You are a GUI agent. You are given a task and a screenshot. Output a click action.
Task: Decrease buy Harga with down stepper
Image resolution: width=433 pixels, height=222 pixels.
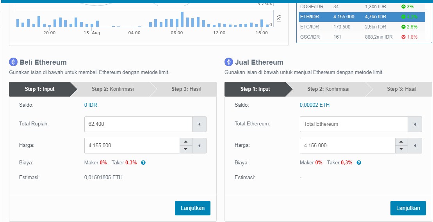186,149
